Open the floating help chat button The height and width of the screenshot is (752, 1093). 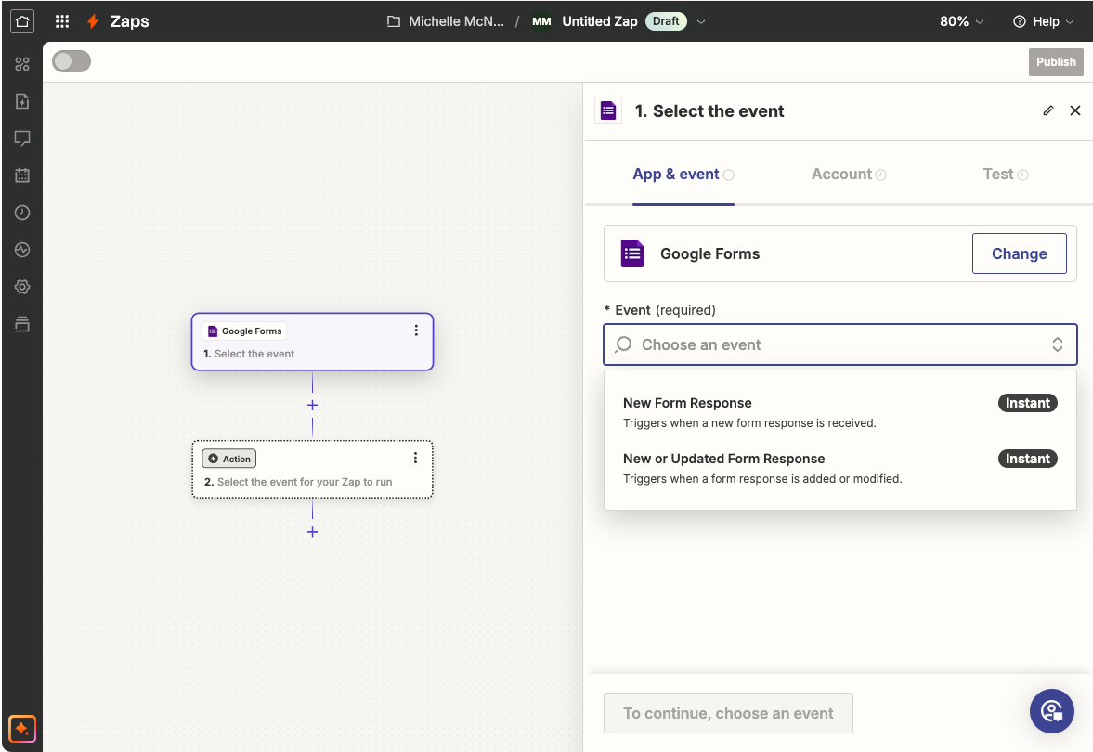tap(1052, 711)
